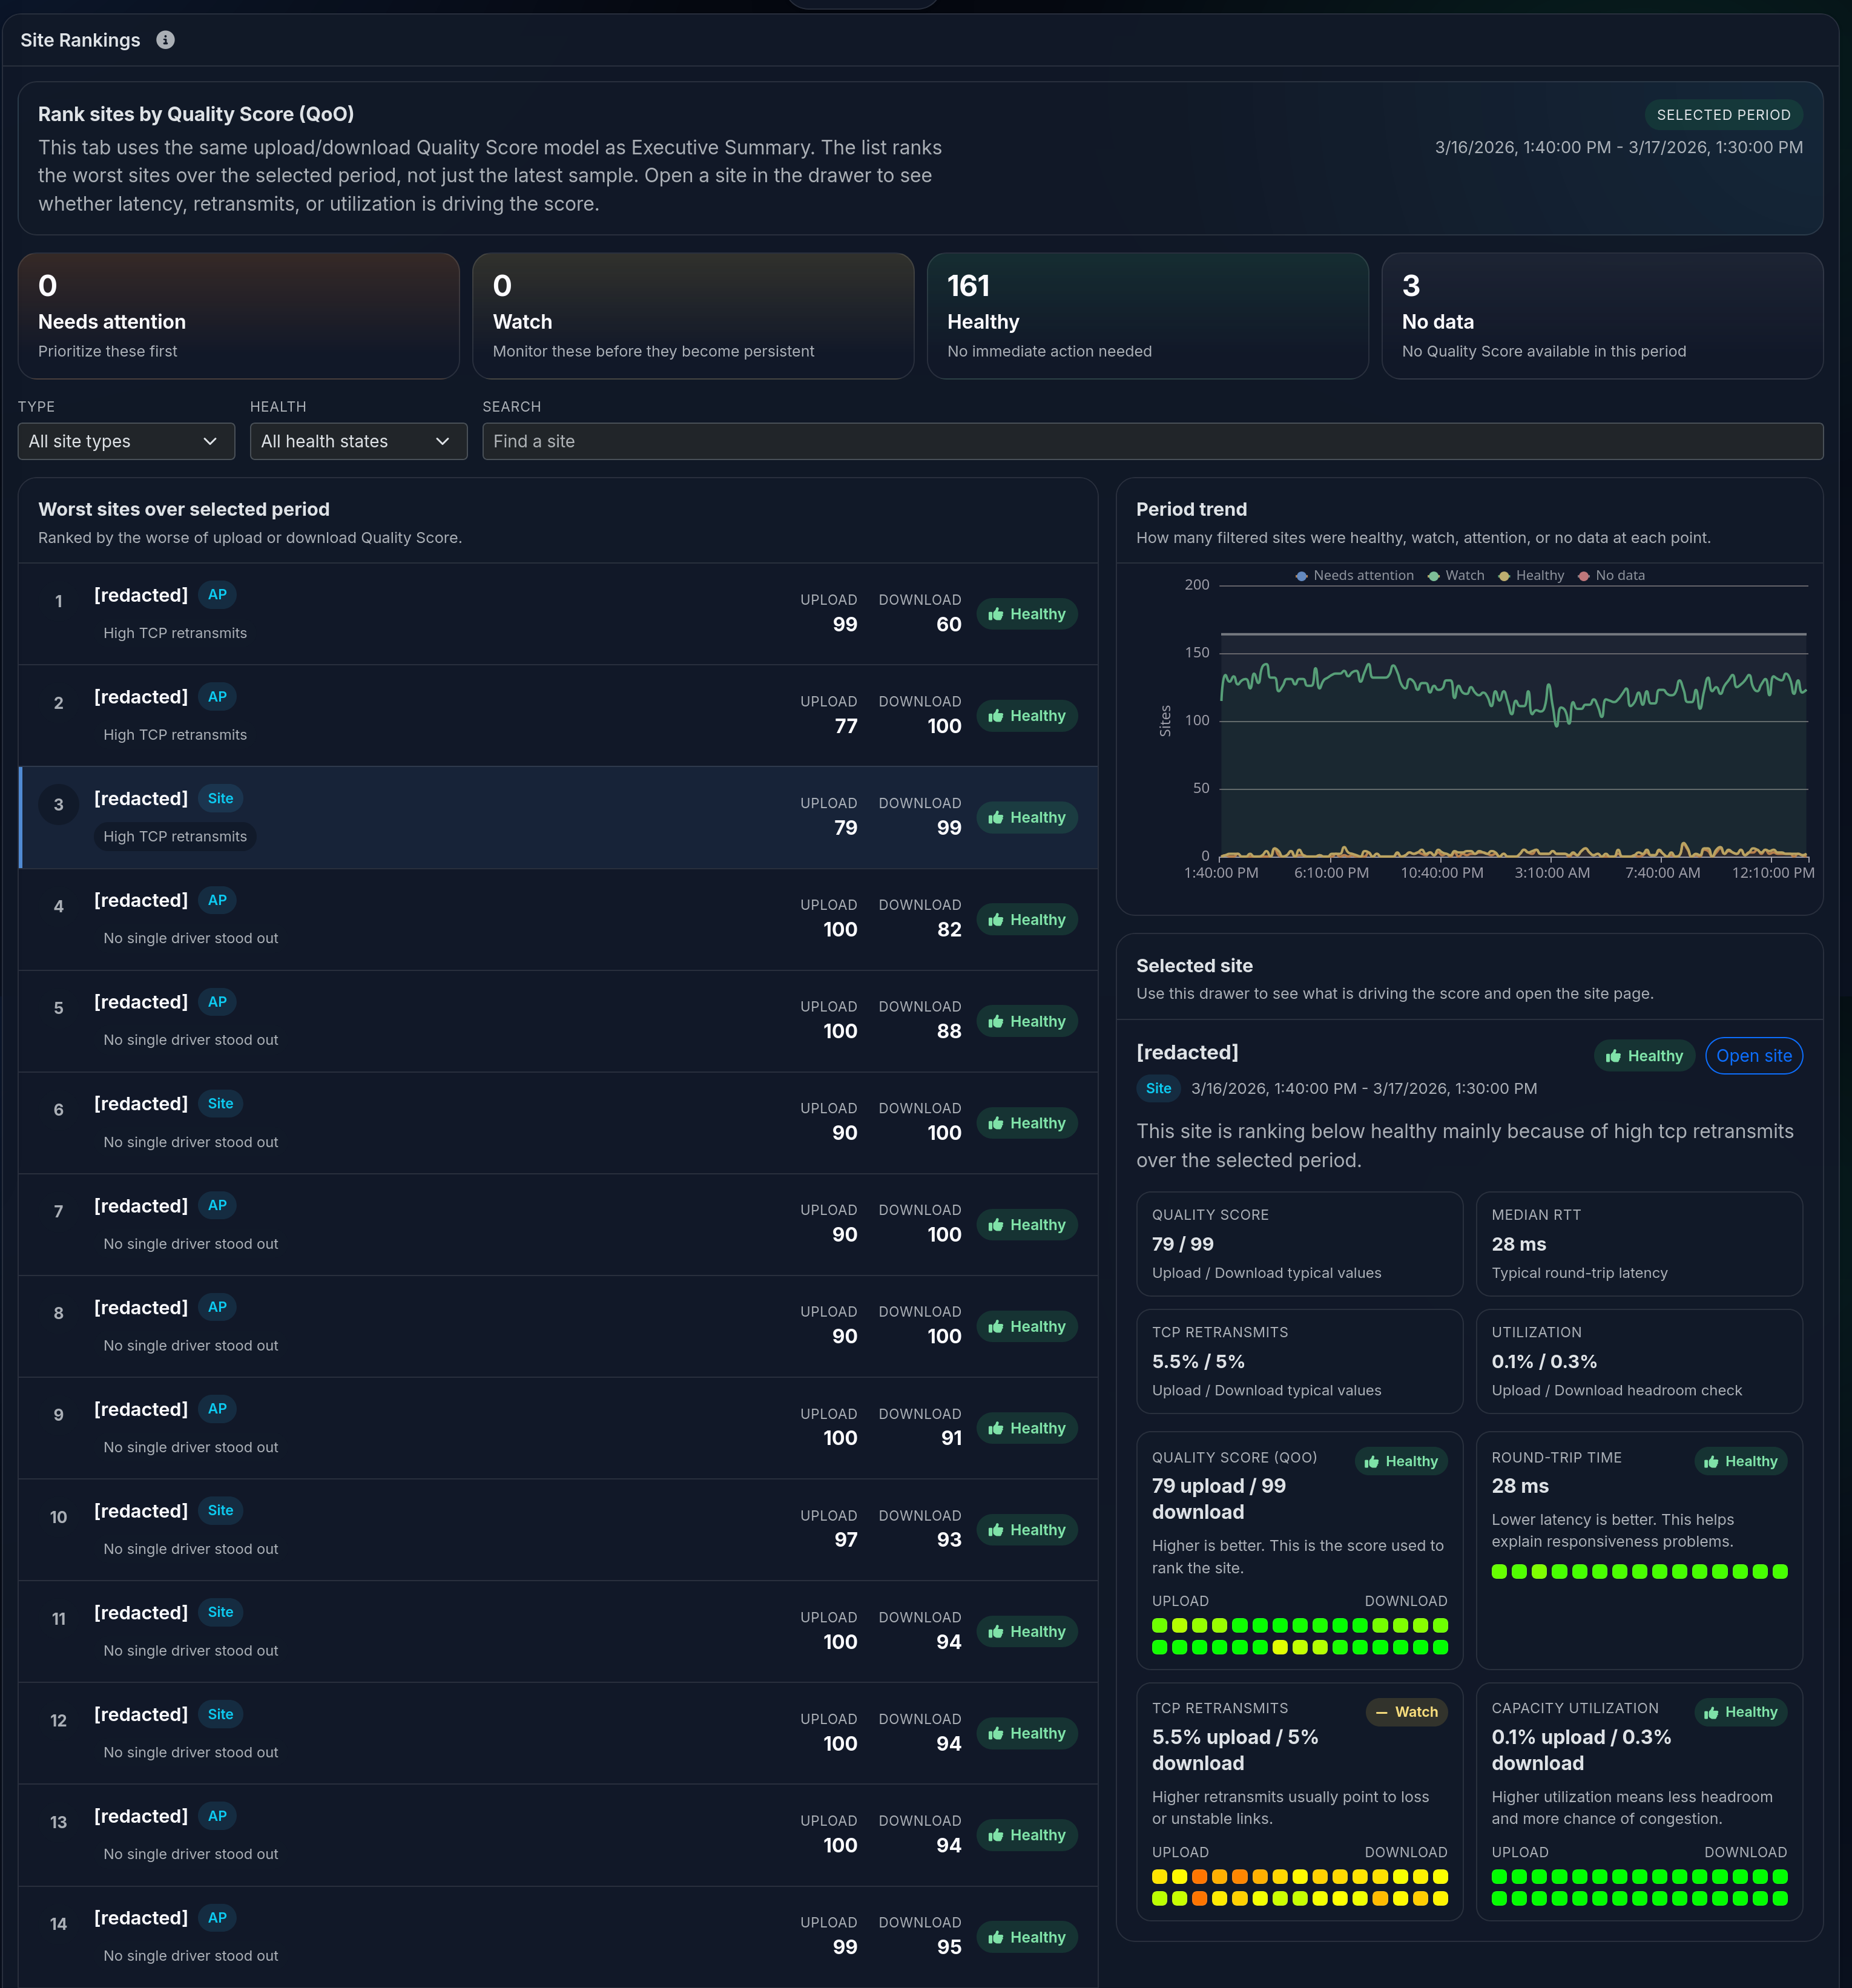Click the AP badge on rank 2 site
Screen dimensions: 1852x1988
[x=217, y=696]
